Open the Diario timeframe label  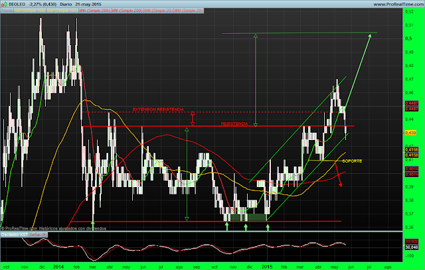[x=66, y=5]
